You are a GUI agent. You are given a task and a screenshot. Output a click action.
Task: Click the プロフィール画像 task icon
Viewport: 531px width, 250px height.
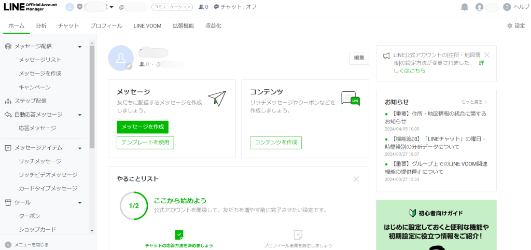tap(298, 234)
